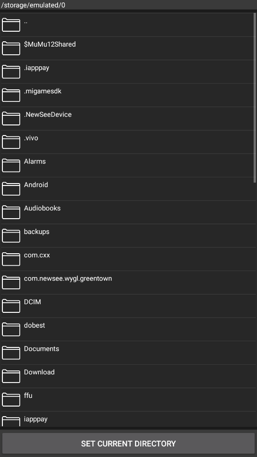Open the $MuMu12Shared folder icon
The image size is (257, 457).
pos(11,48)
